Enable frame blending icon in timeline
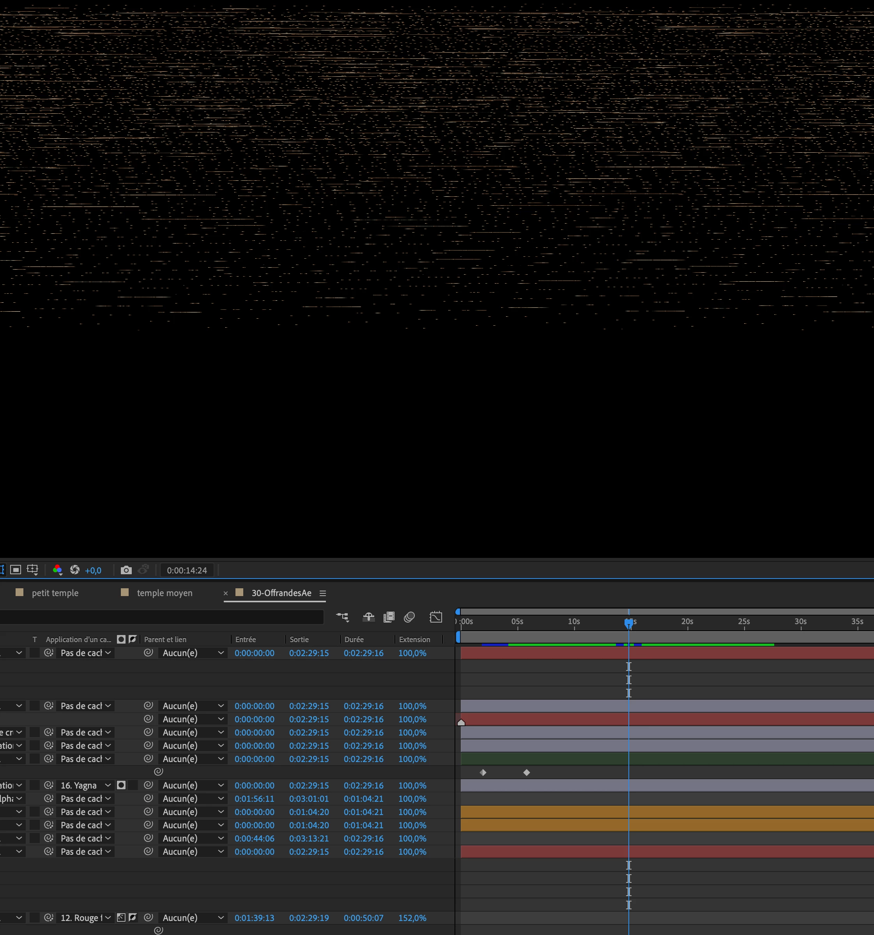Screen dimensions: 874x935 point(389,617)
